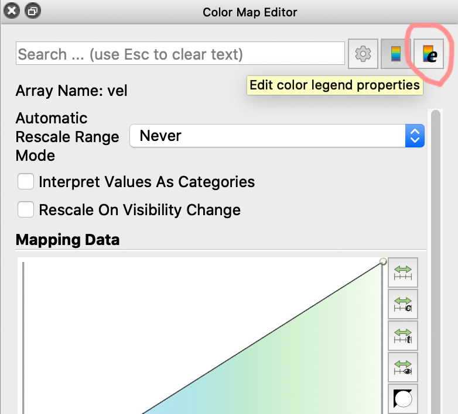Open Edit color legend properties button
This screenshot has width=458, height=414.
click(x=429, y=54)
